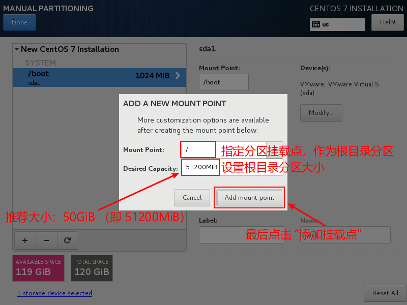Click the Desired Capacity field
Screen dimensions: 407x305
[232, 167]
